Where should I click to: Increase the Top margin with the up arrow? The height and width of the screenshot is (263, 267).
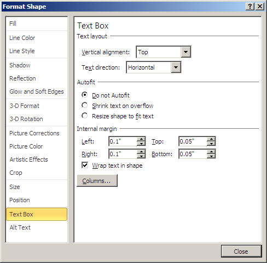pyautogui.click(x=211, y=139)
